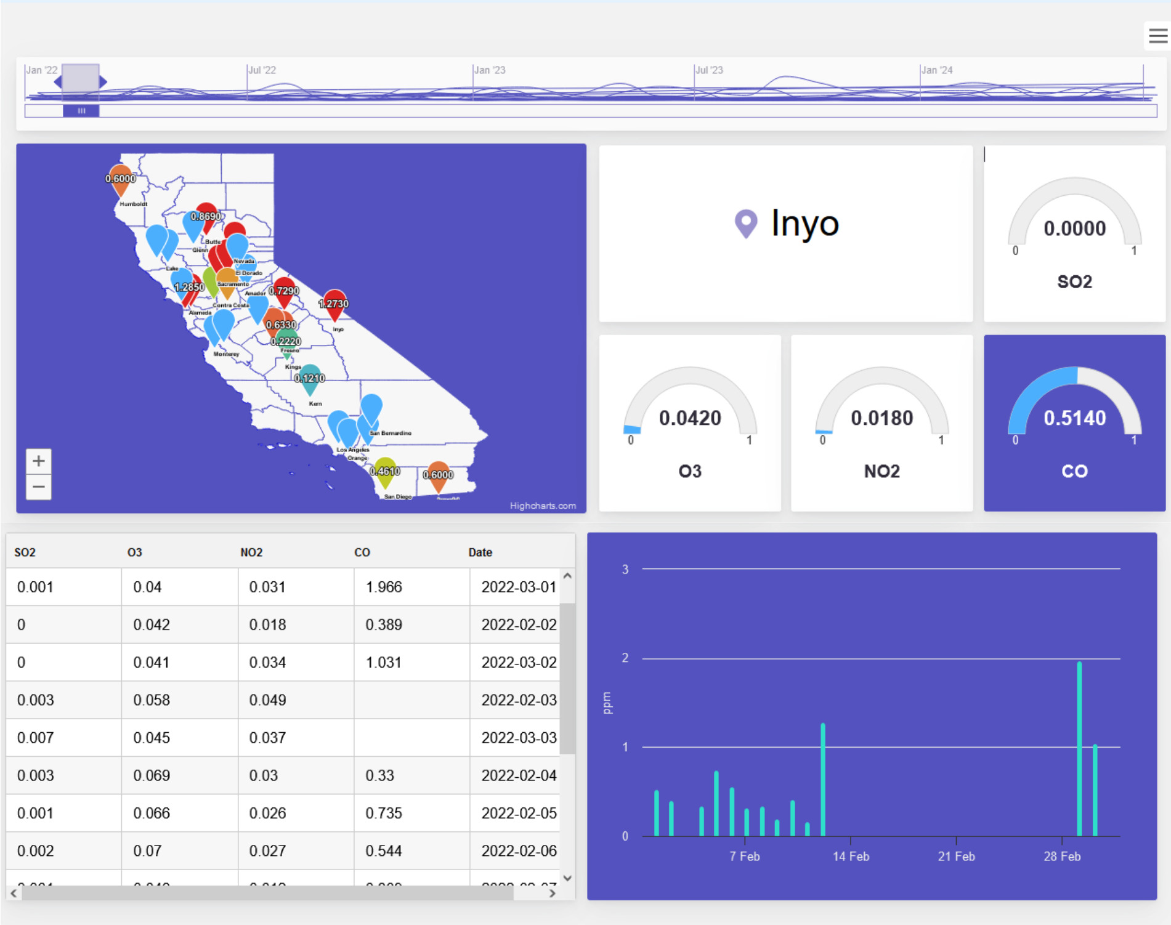Click the O3 value 0.069 cell

(x=180, y=775)
